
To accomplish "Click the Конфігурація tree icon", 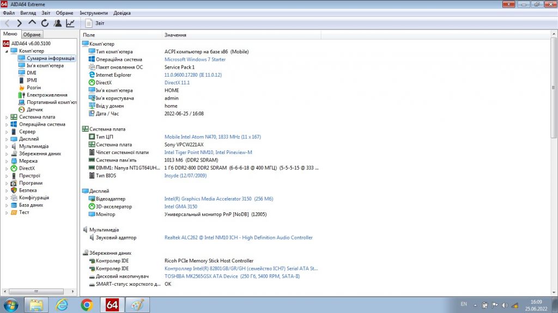I will tap(14, 198).
